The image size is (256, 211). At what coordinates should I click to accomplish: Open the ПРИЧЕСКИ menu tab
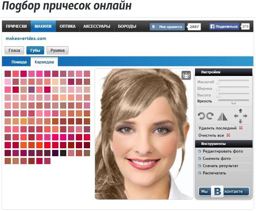16,26
